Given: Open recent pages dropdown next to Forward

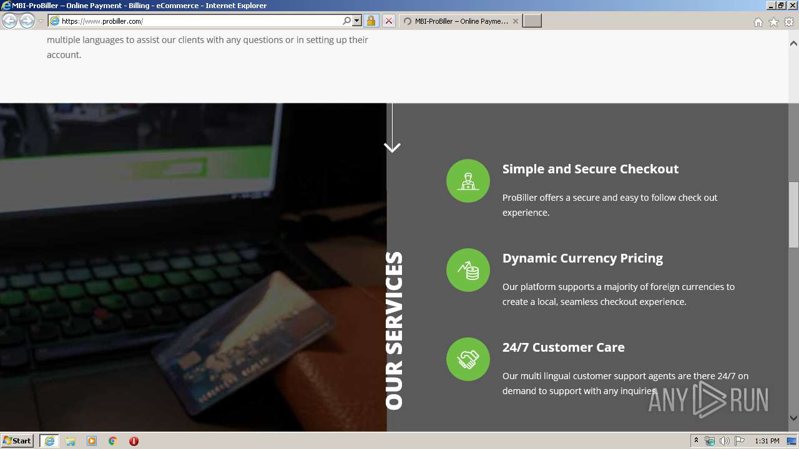Looking at the screenshot, I should tap(41, 21).
